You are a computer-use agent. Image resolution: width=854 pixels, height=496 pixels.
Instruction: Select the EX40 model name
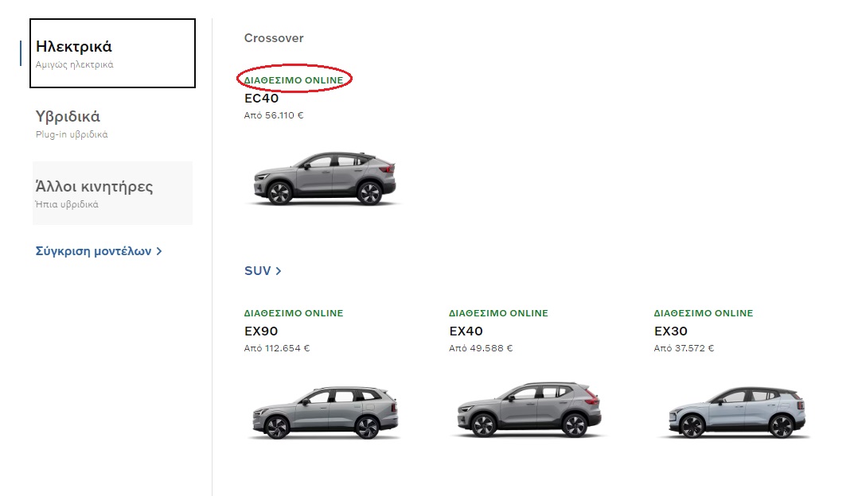point(466,331)
